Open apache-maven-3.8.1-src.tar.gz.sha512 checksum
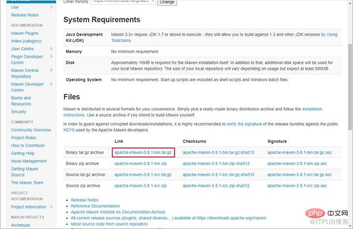The image size is (353, 229). 218,175
